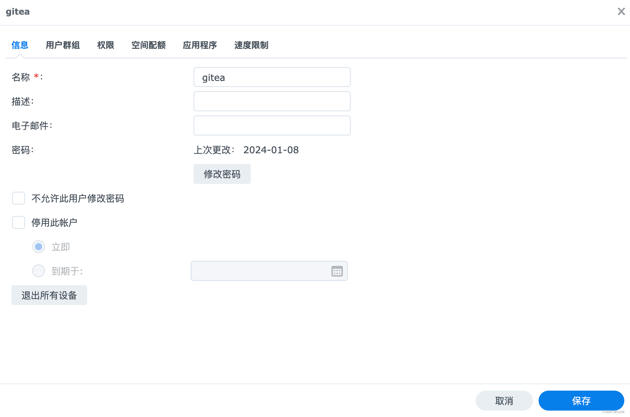Screen dimensions: 630x417
Task: Click the 上次更改 date 2024-01-08
Action: [x=271, y=150]
